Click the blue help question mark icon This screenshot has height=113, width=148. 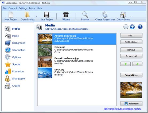coord(140,27)
